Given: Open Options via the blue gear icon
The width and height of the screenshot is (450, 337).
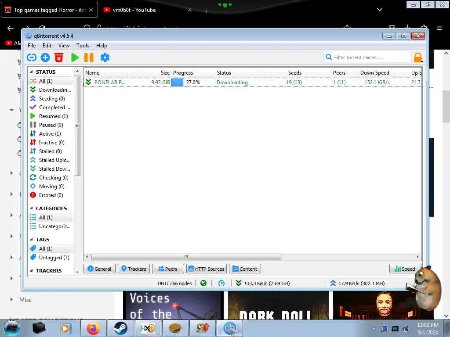Looking at the screenshot, I should click(105, 57).
